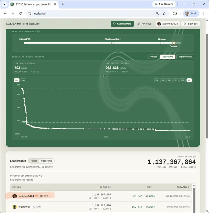Click the zoom magnifier icon in address bar
209x213 pixels.
point(157,13)
